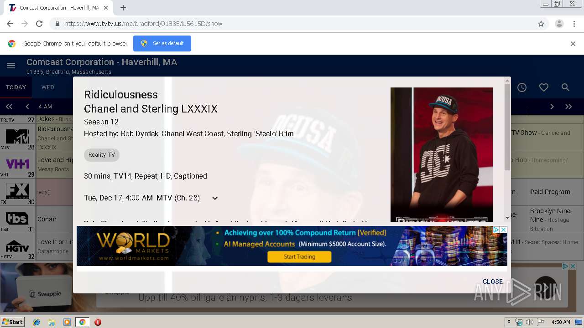Open the Conan listing on TBS
Image resolution: width=584 pixels, height=328 pixels.
53,219
